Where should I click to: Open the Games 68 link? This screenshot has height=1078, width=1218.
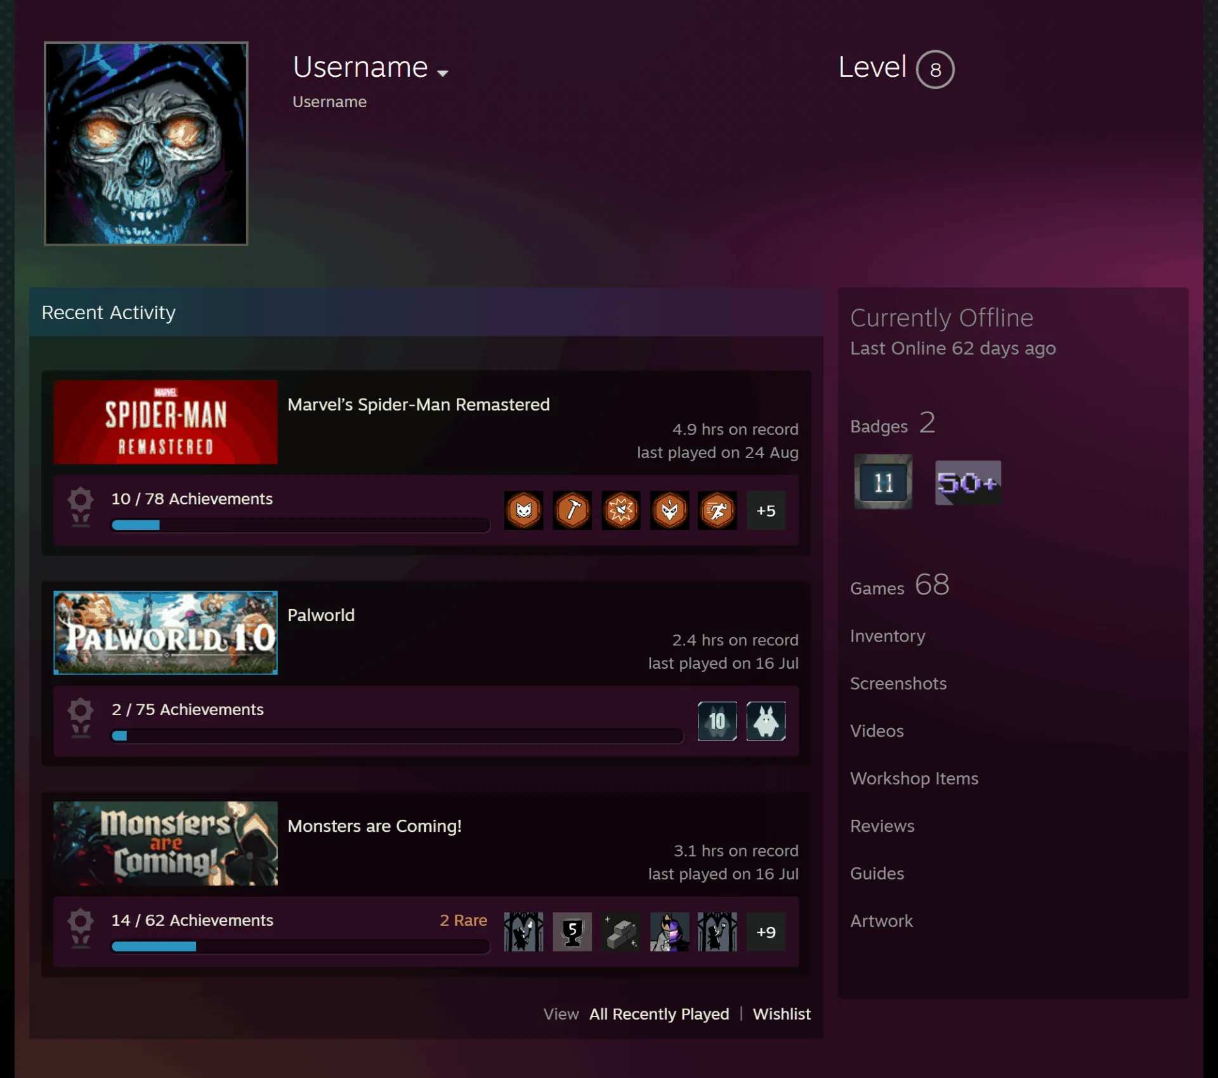(900, 585)
